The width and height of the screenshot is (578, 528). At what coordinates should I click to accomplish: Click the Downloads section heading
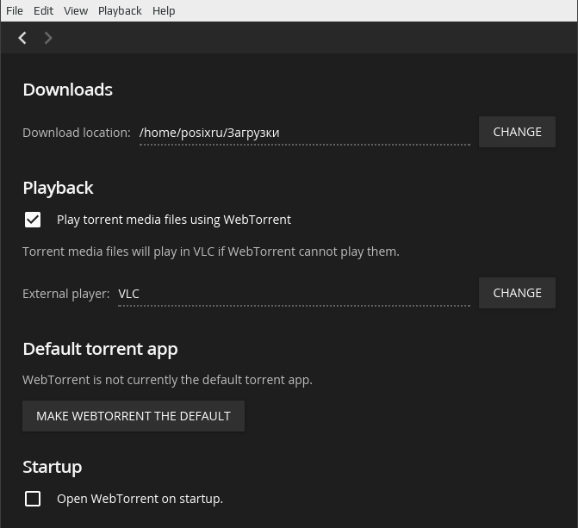point(68,90)
